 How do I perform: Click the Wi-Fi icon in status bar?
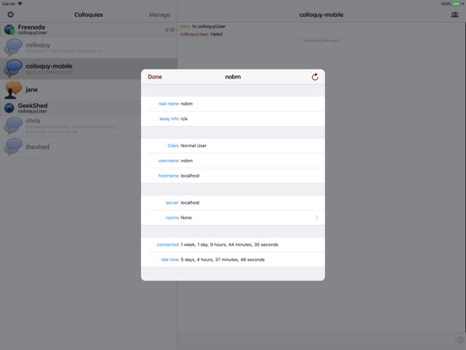click(x=20, y=3)
